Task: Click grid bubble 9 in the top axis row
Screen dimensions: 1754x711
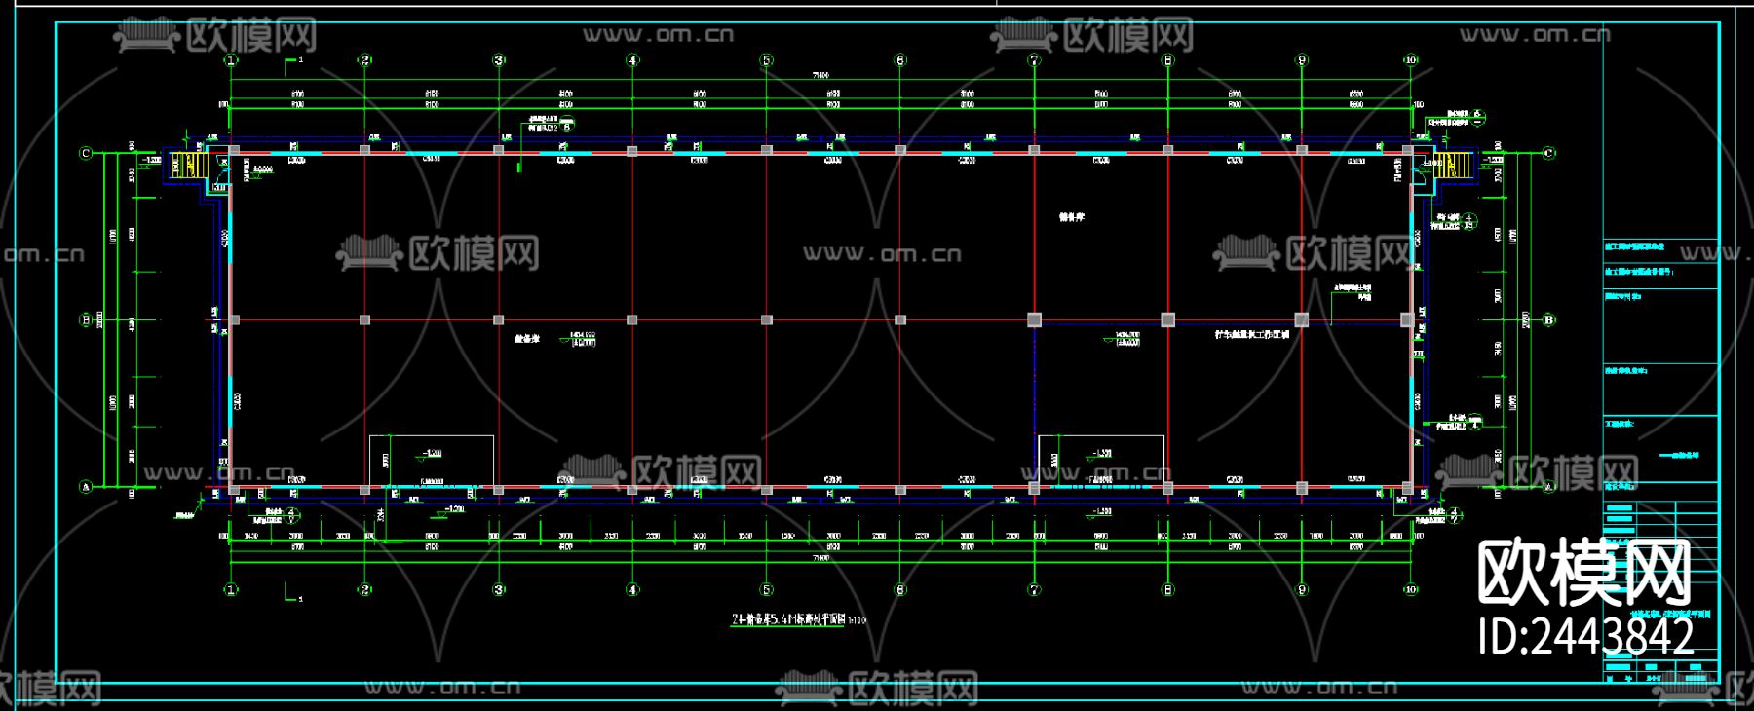Action: coord(1302,60)
